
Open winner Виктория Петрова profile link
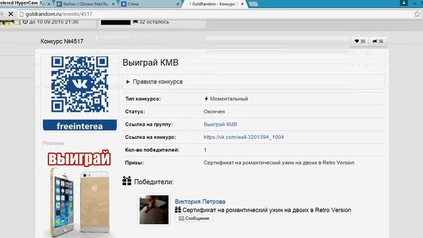(200, 202)
